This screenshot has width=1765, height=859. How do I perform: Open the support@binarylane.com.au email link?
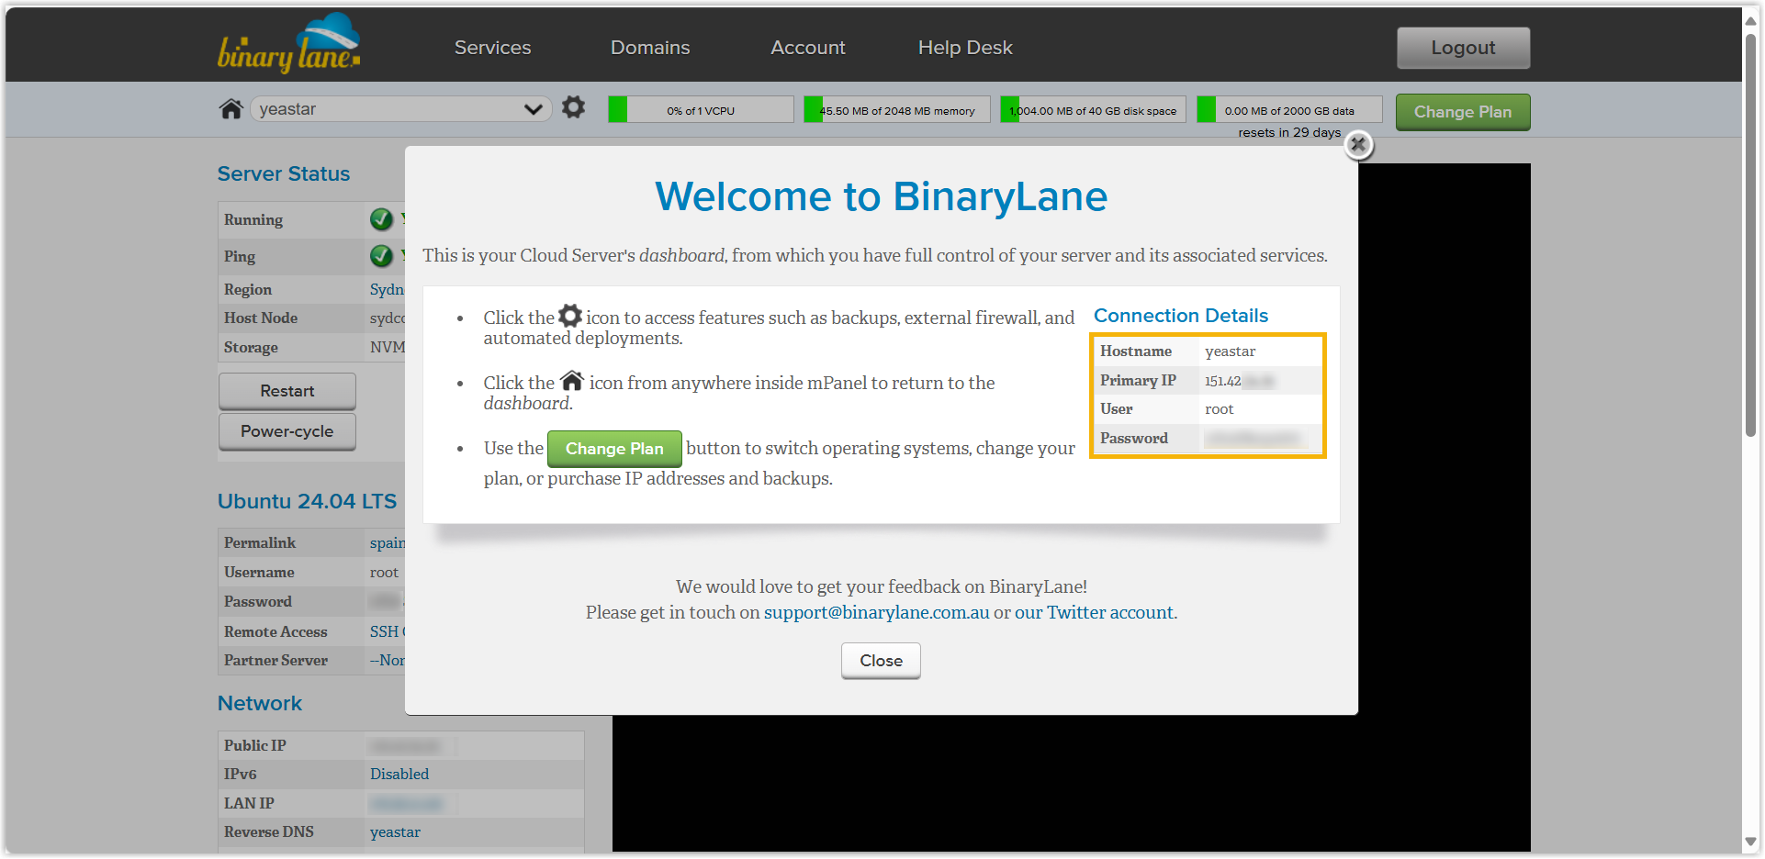[876, 613]
